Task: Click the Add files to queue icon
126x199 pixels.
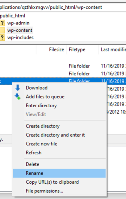Action: coord(17,96)
